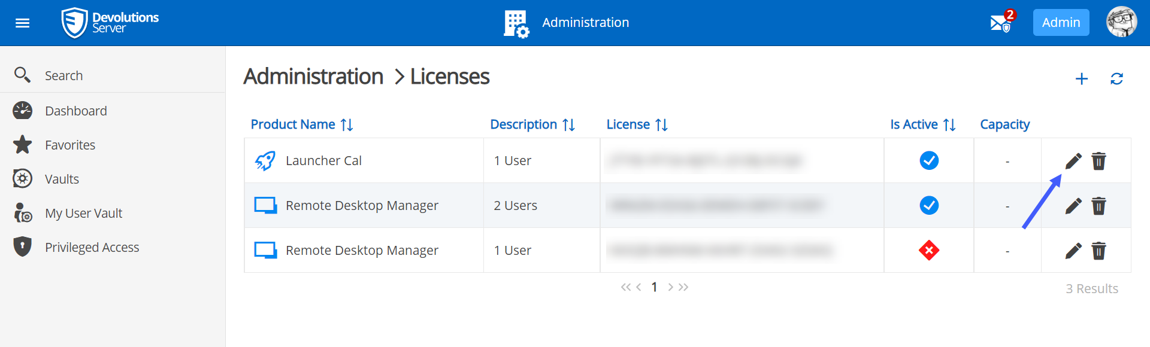Click the add license plus icon
1150x347 pixels.
coord(1081,79)
